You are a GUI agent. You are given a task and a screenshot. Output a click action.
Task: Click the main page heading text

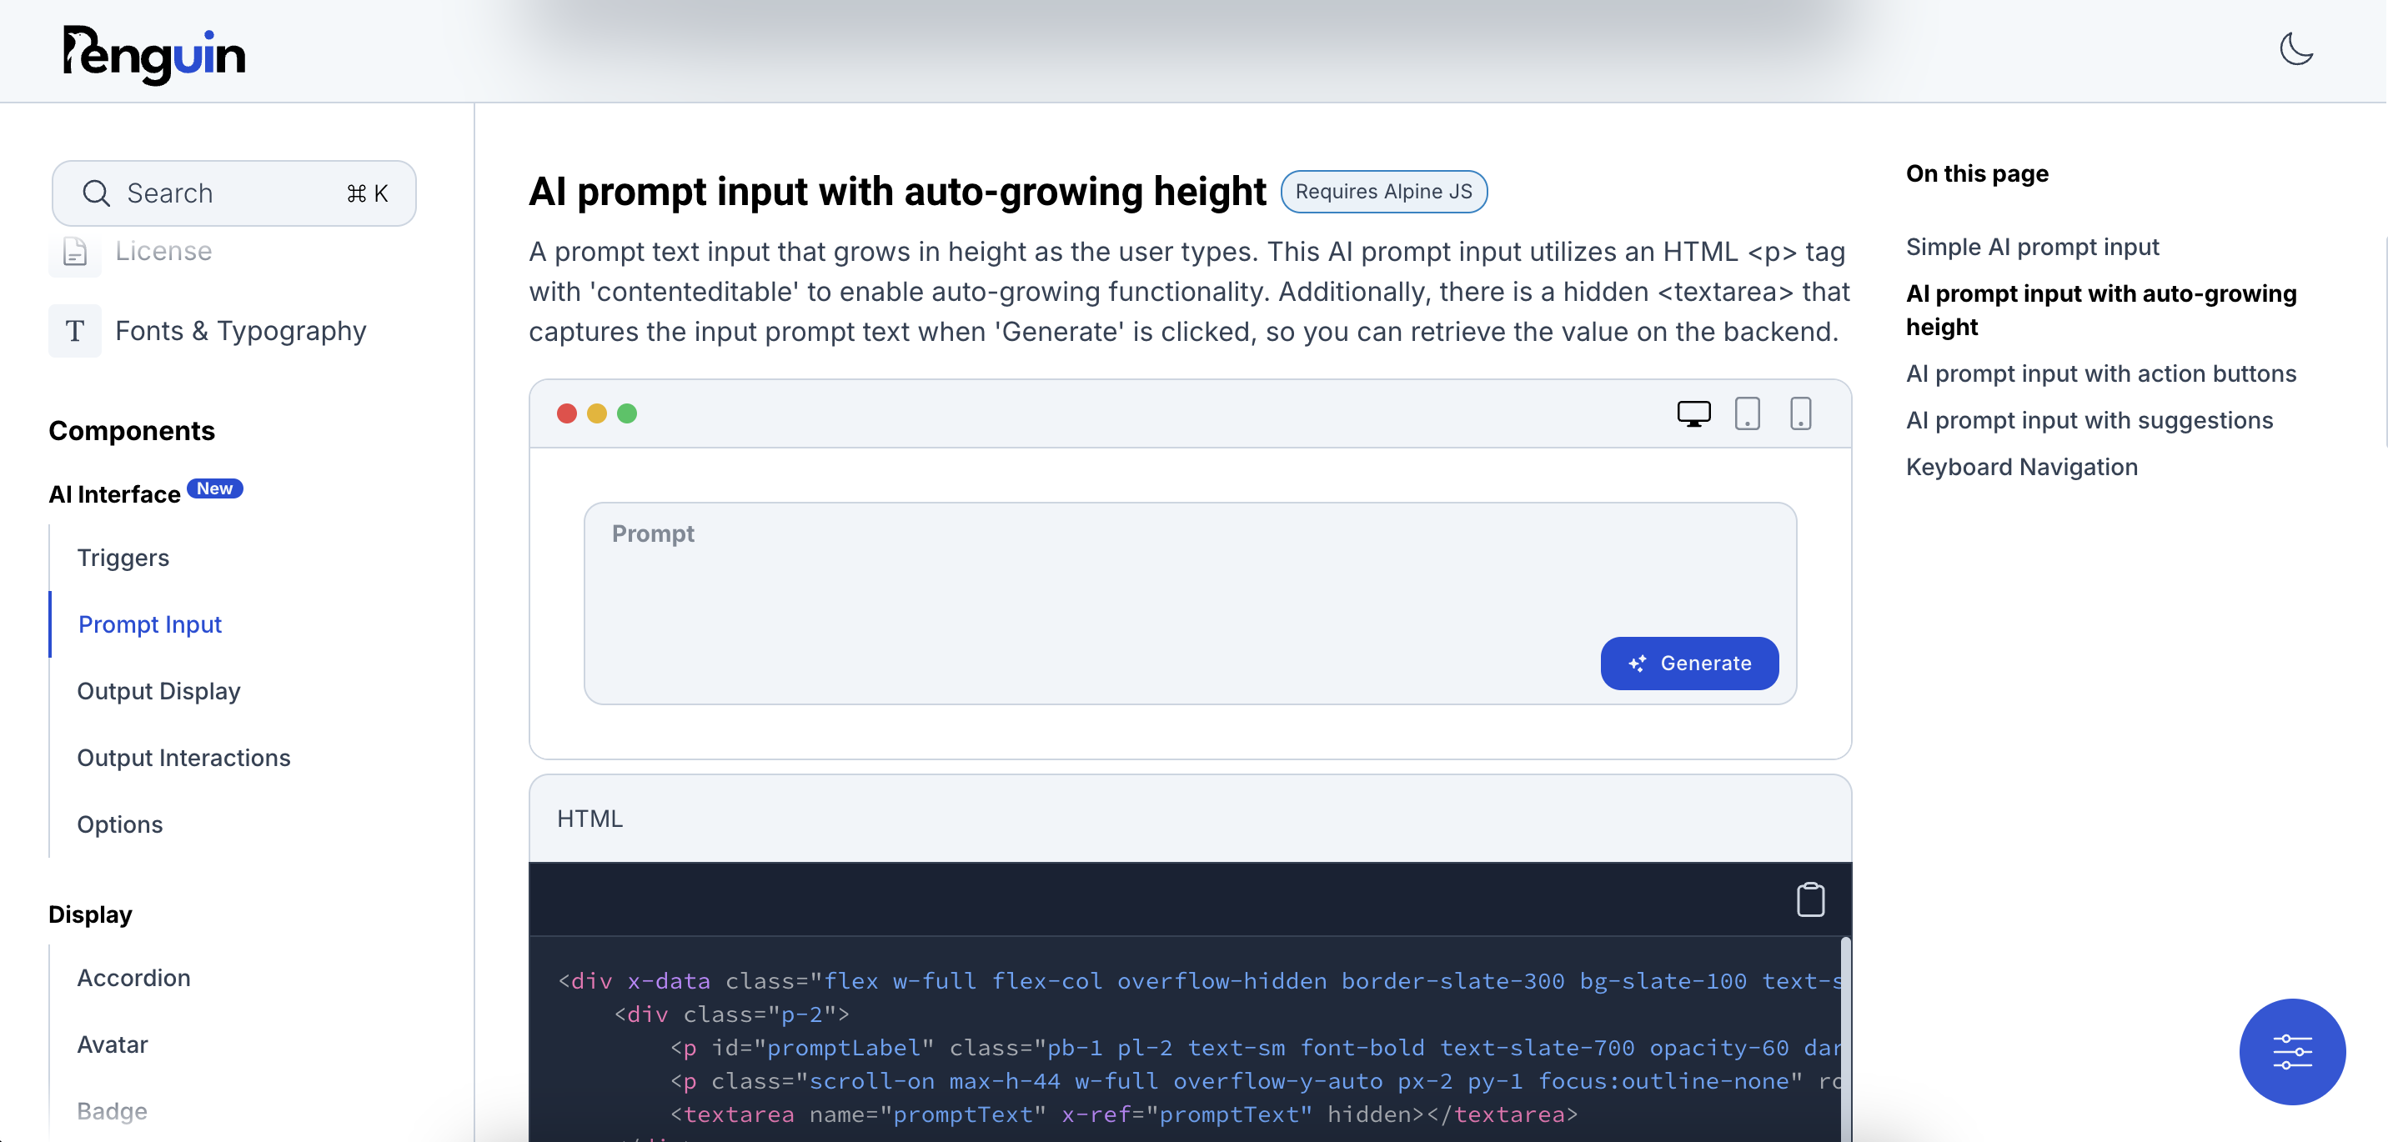pyautogui.click(x=897, y=192)
